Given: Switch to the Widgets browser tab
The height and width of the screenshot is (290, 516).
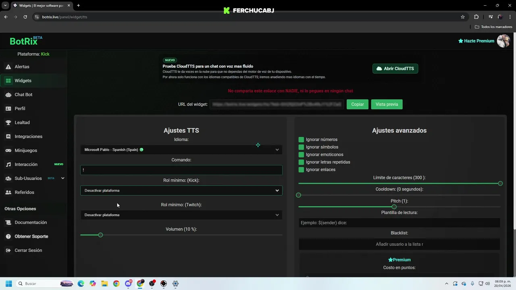Looking at the screenshot, I should [x=41, y=6].
